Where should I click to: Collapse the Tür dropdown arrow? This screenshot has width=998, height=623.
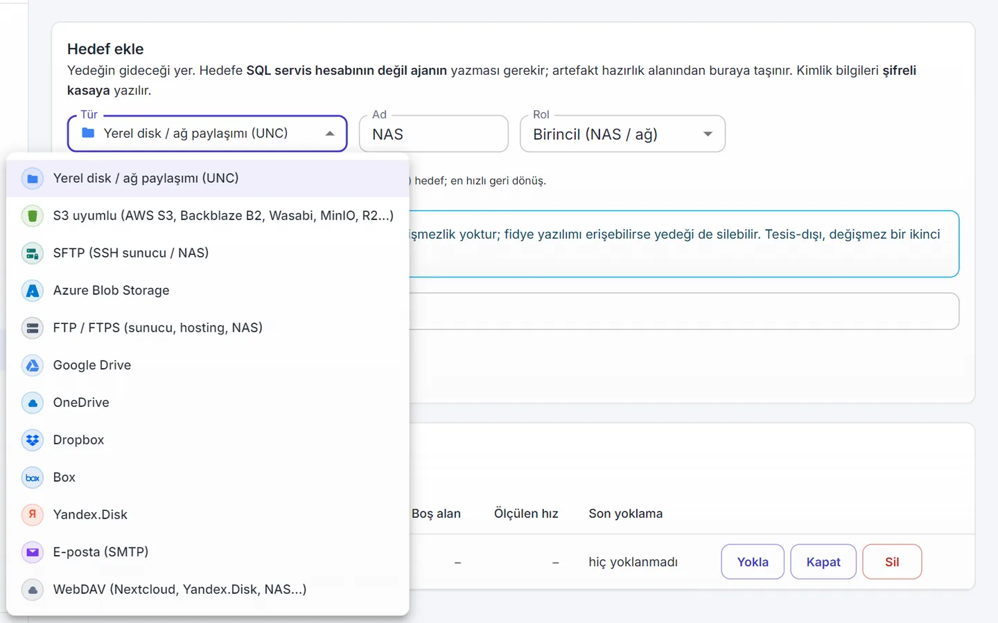tap(330, 134)
